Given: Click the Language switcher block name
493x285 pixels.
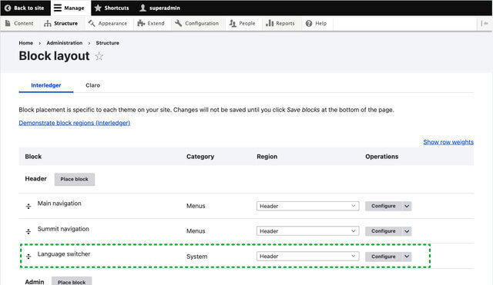Looking at the screenshot, I should [64, 254].
